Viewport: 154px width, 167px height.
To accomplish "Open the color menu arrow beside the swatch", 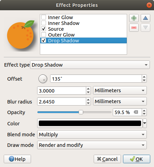I will (x=145, y=123).
